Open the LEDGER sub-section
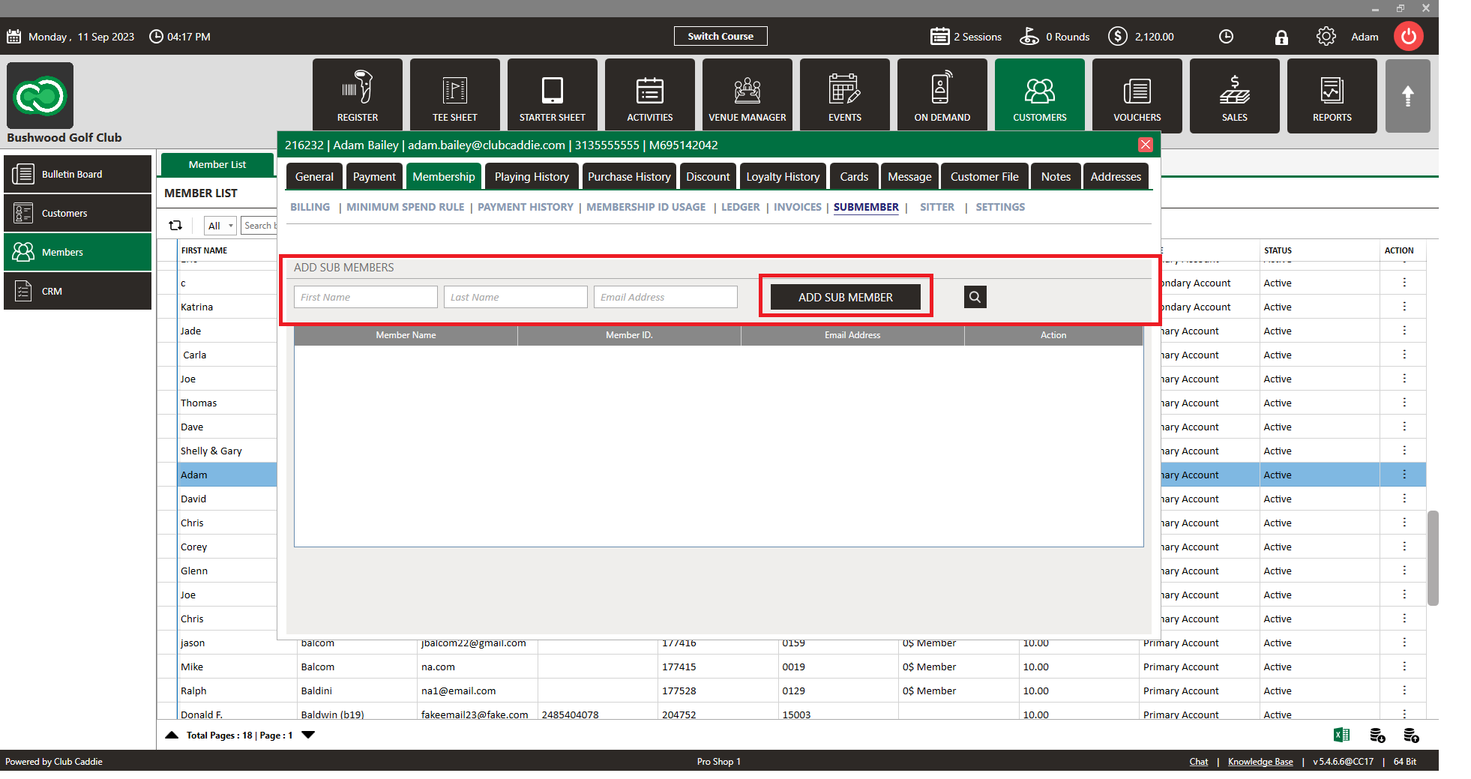This screenshot has height=779, width=1471. coord(740,207)
